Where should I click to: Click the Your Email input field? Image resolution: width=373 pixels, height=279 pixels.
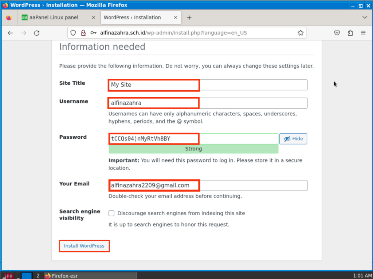(x=208, y=185)
